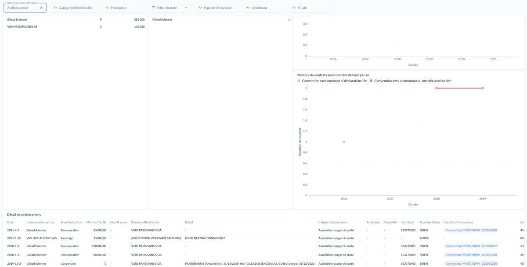Viewport: 527px width, 267px height.
Task: Click the calendar icon in Filtre de date
Action: coord(154,8)
